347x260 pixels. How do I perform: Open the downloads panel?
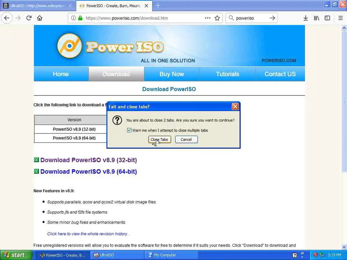(306, 18)
